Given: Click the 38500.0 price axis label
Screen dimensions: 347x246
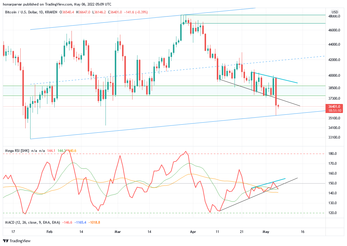Looking at the screenshot, I should click(334, 88).
